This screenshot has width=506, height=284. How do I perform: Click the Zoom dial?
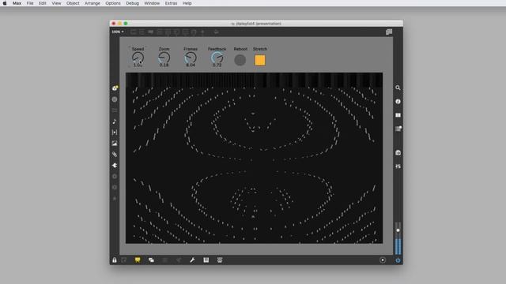pos(164,58)
